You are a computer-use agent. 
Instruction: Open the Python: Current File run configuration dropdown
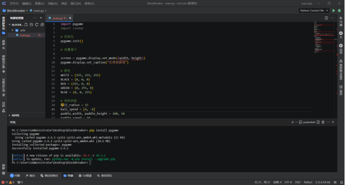(314, 10)
